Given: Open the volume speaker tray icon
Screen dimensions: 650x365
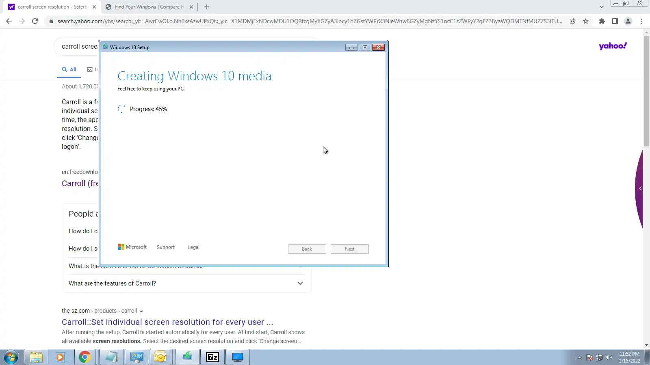Looking at the screenshot, I should coord(609,357).
